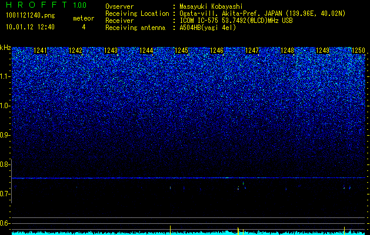Click the meteor count value 4
This screenshot has height=235, width=370.
coord(84,27)
